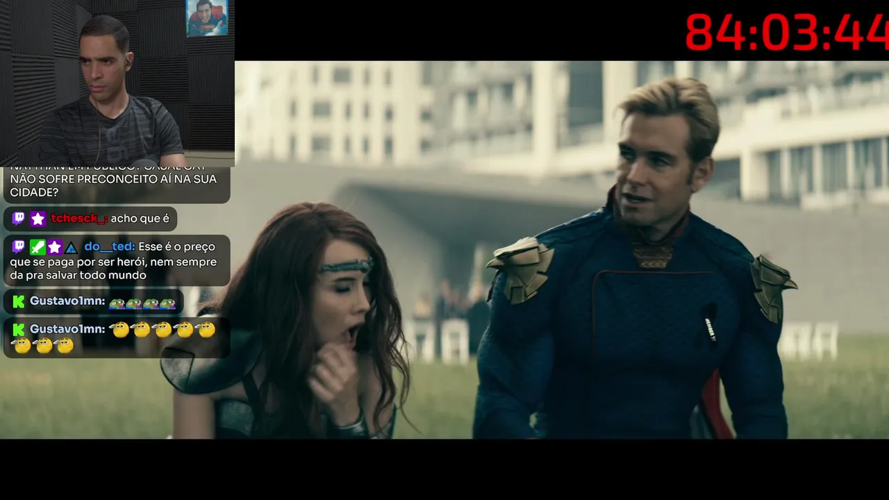Click the green sword moderator badge
The width and height of the screenshot is (889, 500).
tap(38, 247)
